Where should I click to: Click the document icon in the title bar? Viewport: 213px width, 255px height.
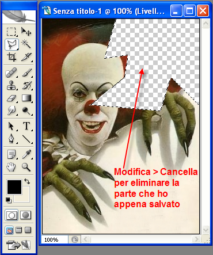(47, 11)
